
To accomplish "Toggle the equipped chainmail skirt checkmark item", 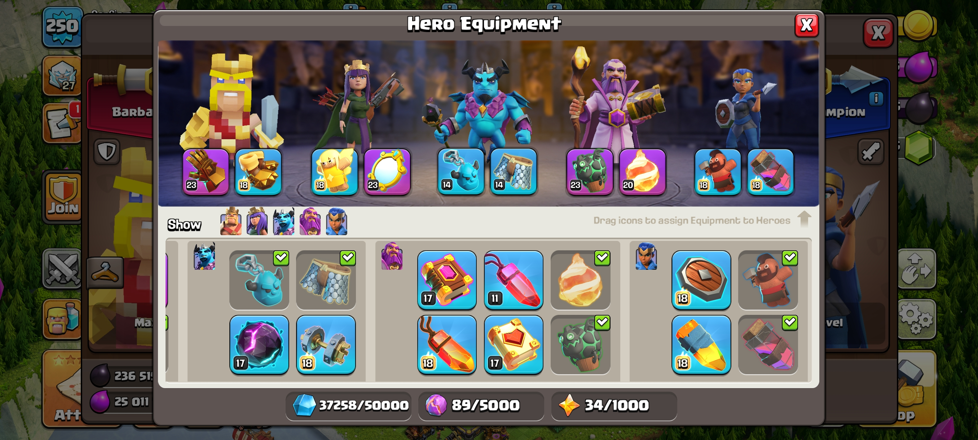I will coord(326,280).
